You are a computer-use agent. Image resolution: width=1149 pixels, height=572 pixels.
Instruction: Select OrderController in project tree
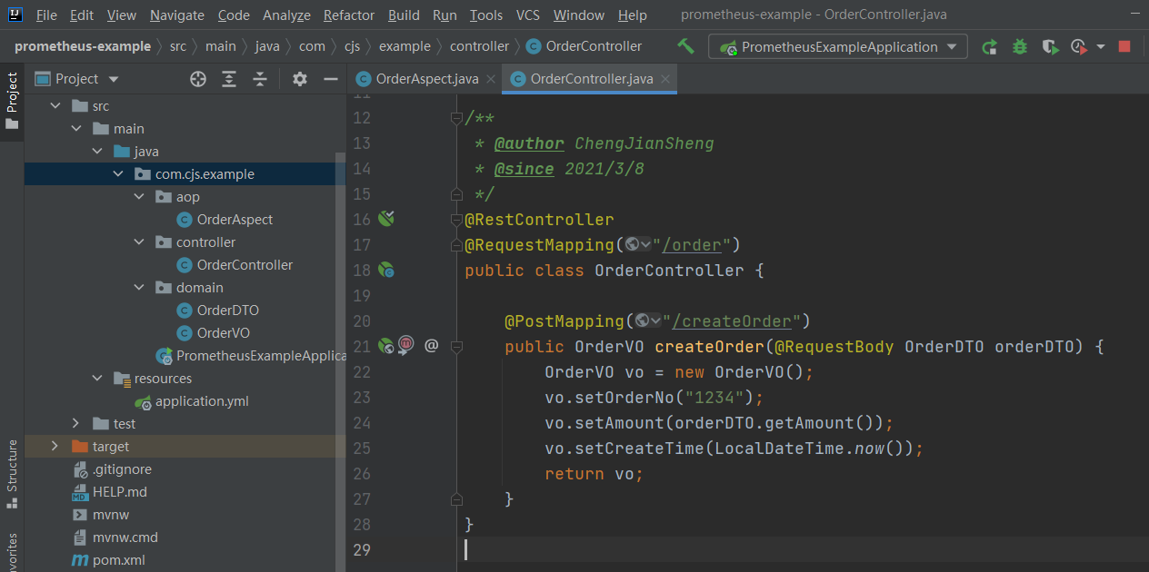click(245, 265)
